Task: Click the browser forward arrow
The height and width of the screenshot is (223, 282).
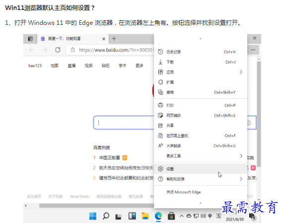Action: point(45,50)
